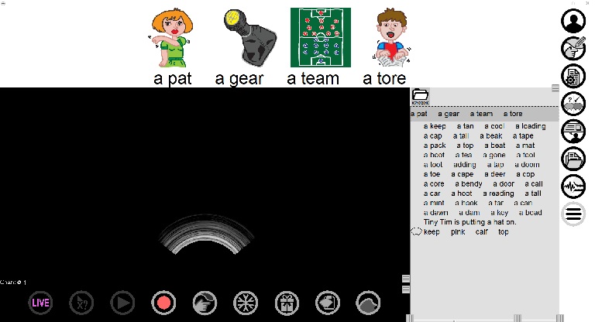Click the cursor question mark help icon
The height and width of the screenshot is (322, 595).
81,303
